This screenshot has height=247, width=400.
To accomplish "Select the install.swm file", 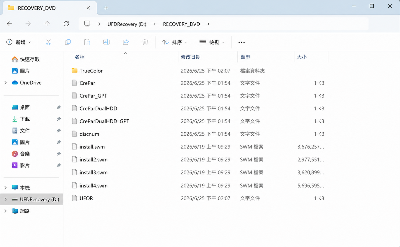I will [x=92, y=147].
